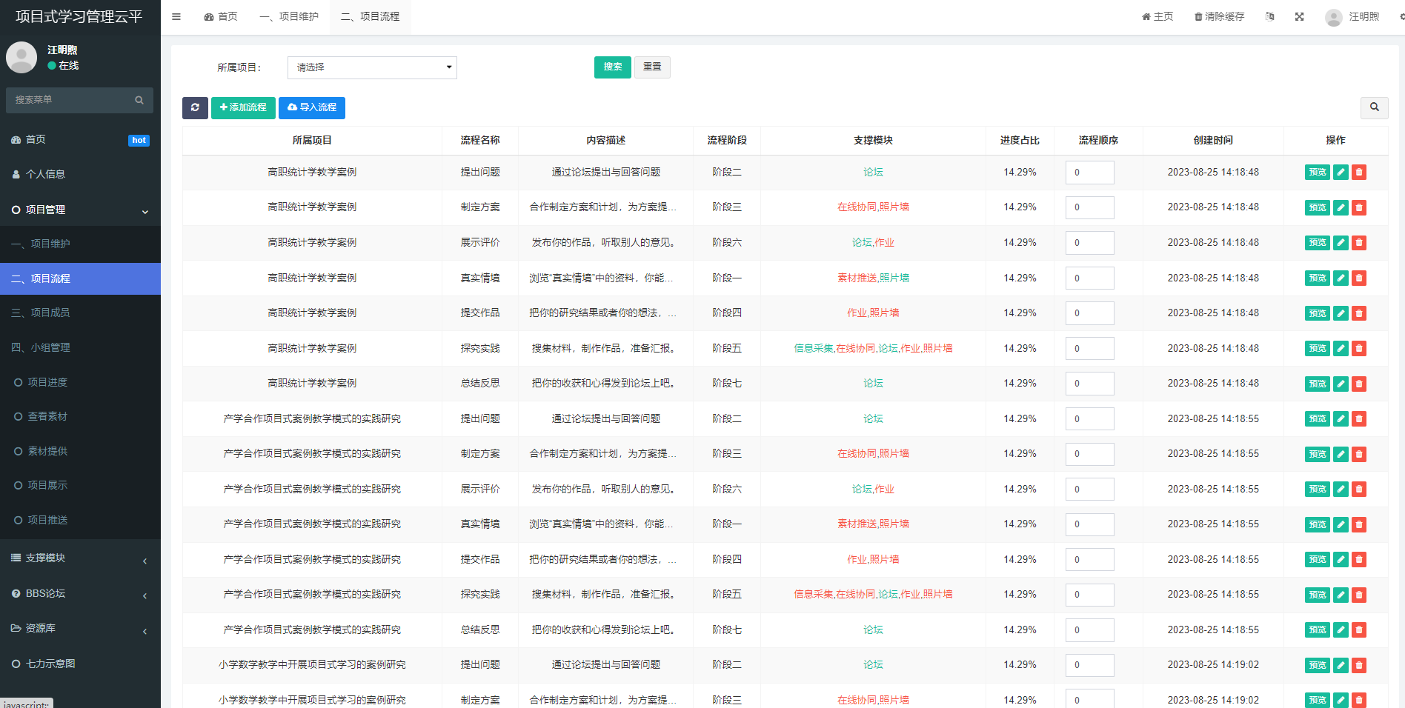
Task: Select 项目进度 from the sidebar
Action: click(47, 382)
